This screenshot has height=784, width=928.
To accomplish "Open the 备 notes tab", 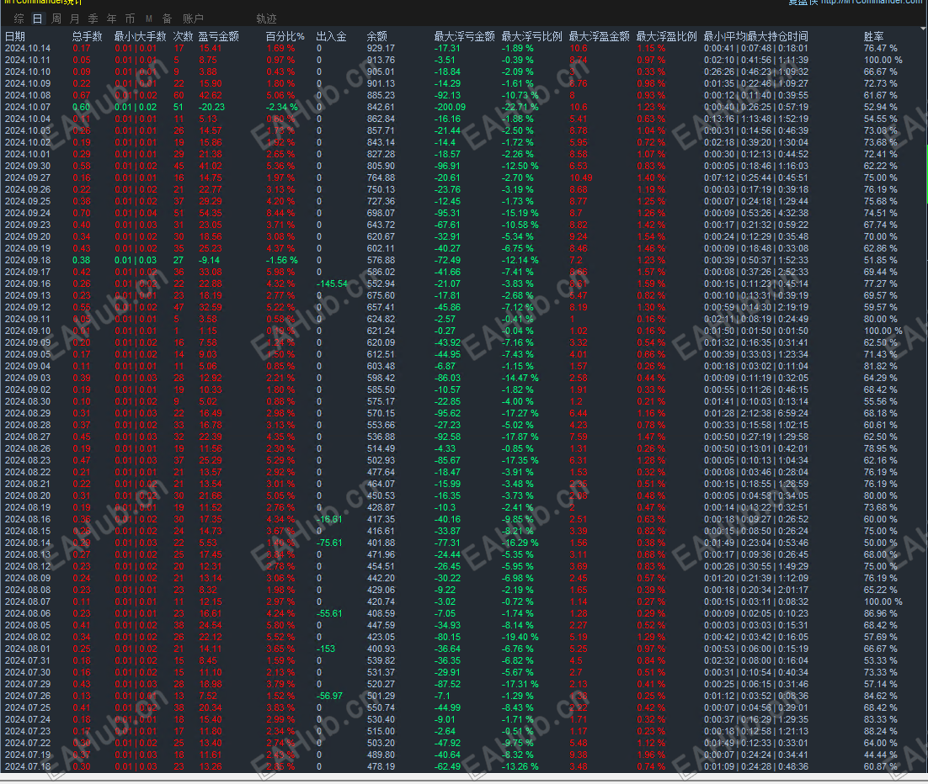I will (x=168, y=19).
